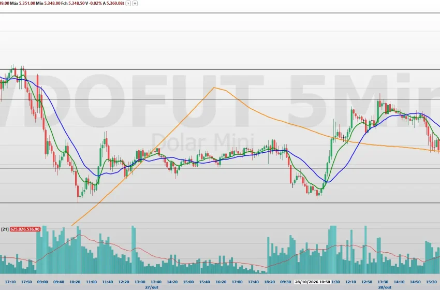Viewport: 440px width, 290px height.
Task: Select the [21] volume indicator label
Action: tap(5, 229)
